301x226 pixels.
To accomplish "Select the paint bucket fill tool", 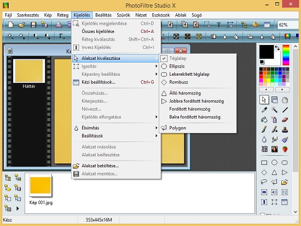I will coord(264,120).
